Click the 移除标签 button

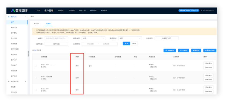(170, 51)
